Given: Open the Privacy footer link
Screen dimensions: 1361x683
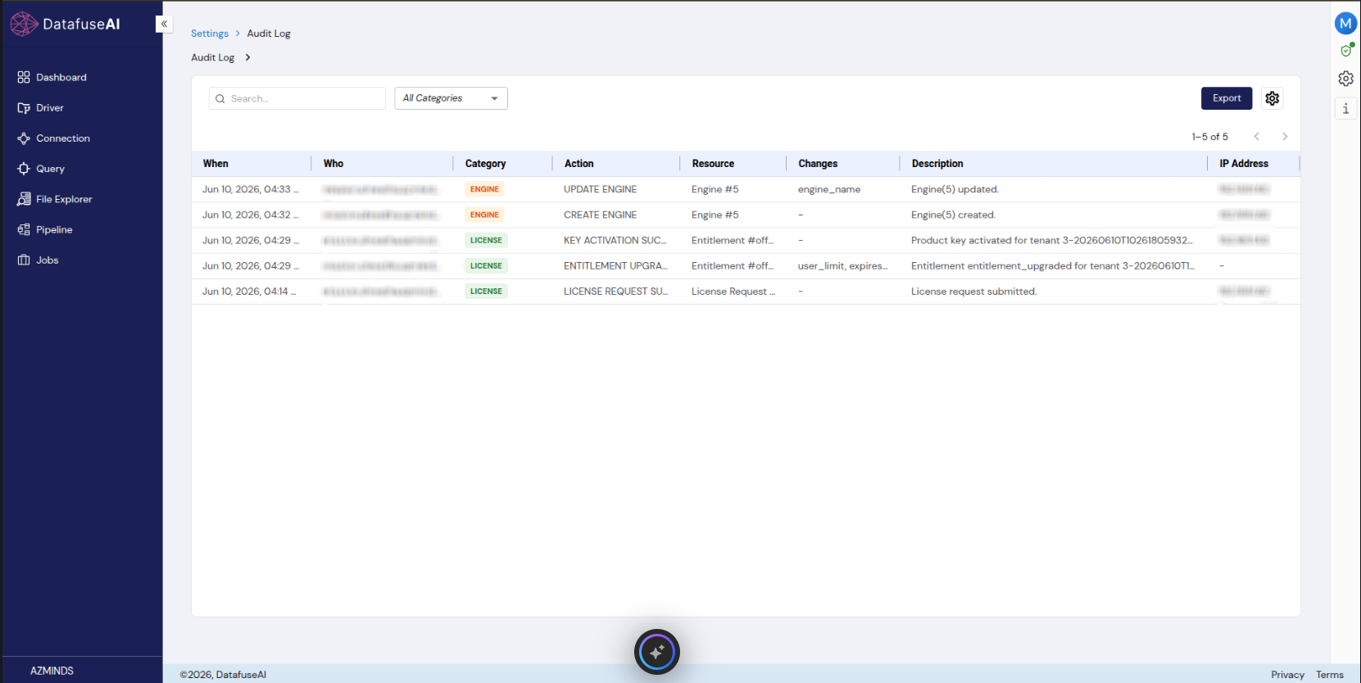Looking at the screenshot, I should pyautogui.click(x=1287, y=675).
